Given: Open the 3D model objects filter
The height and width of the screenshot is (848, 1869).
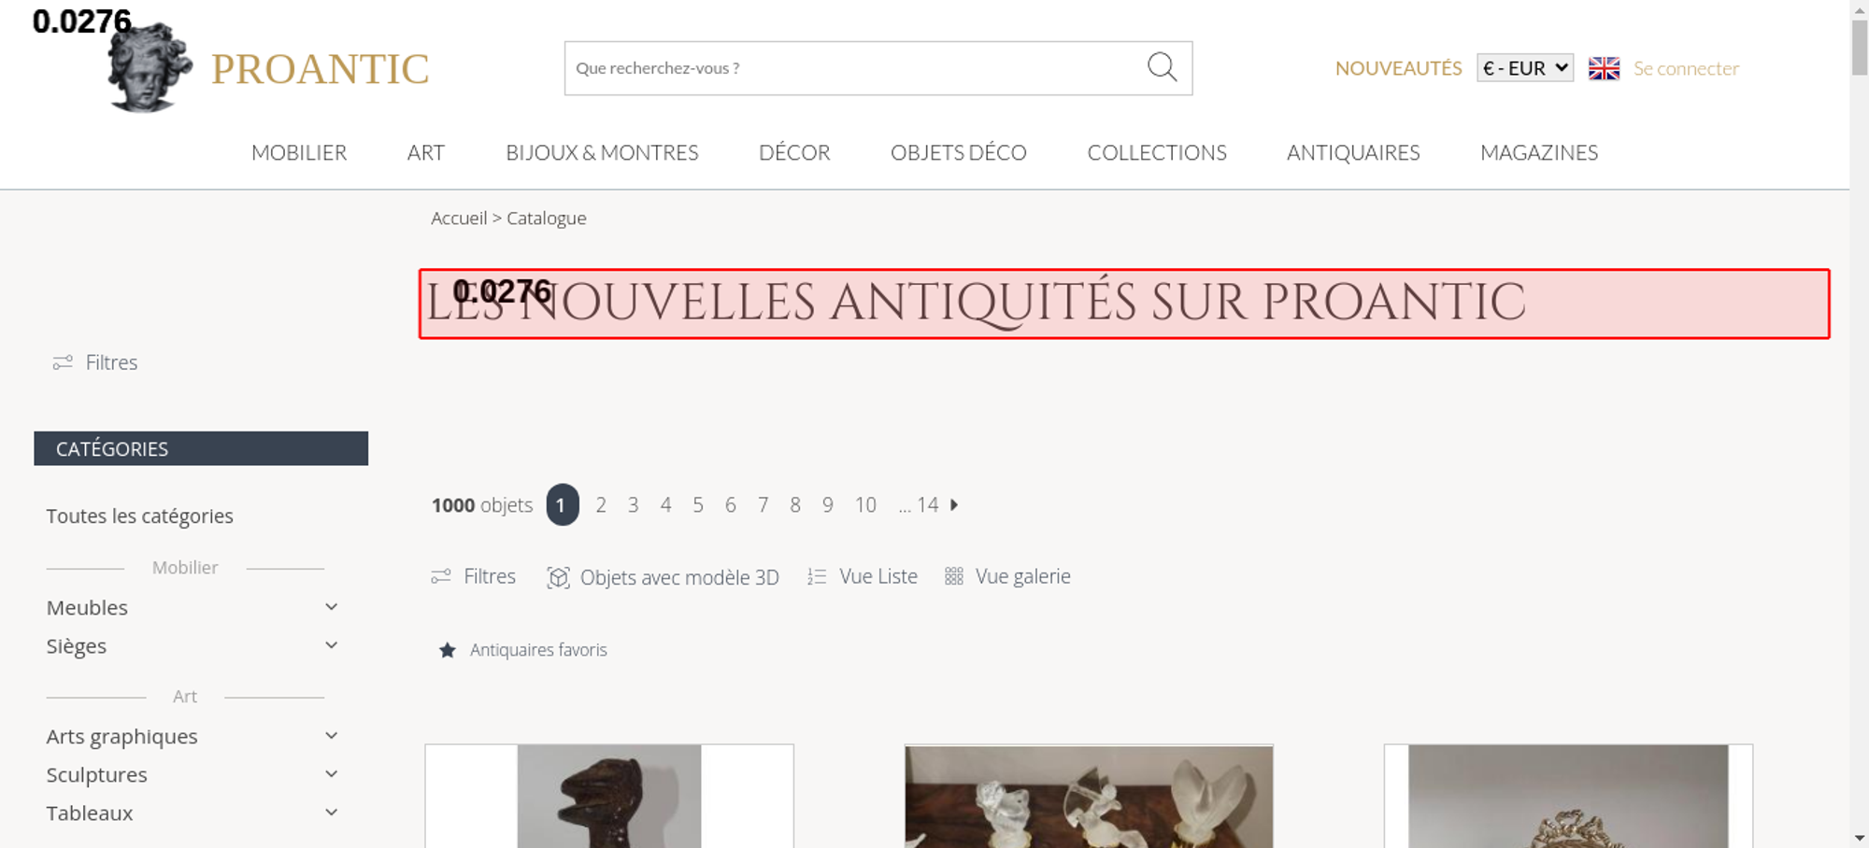Looking at the screenshot, I should [663, 577].
